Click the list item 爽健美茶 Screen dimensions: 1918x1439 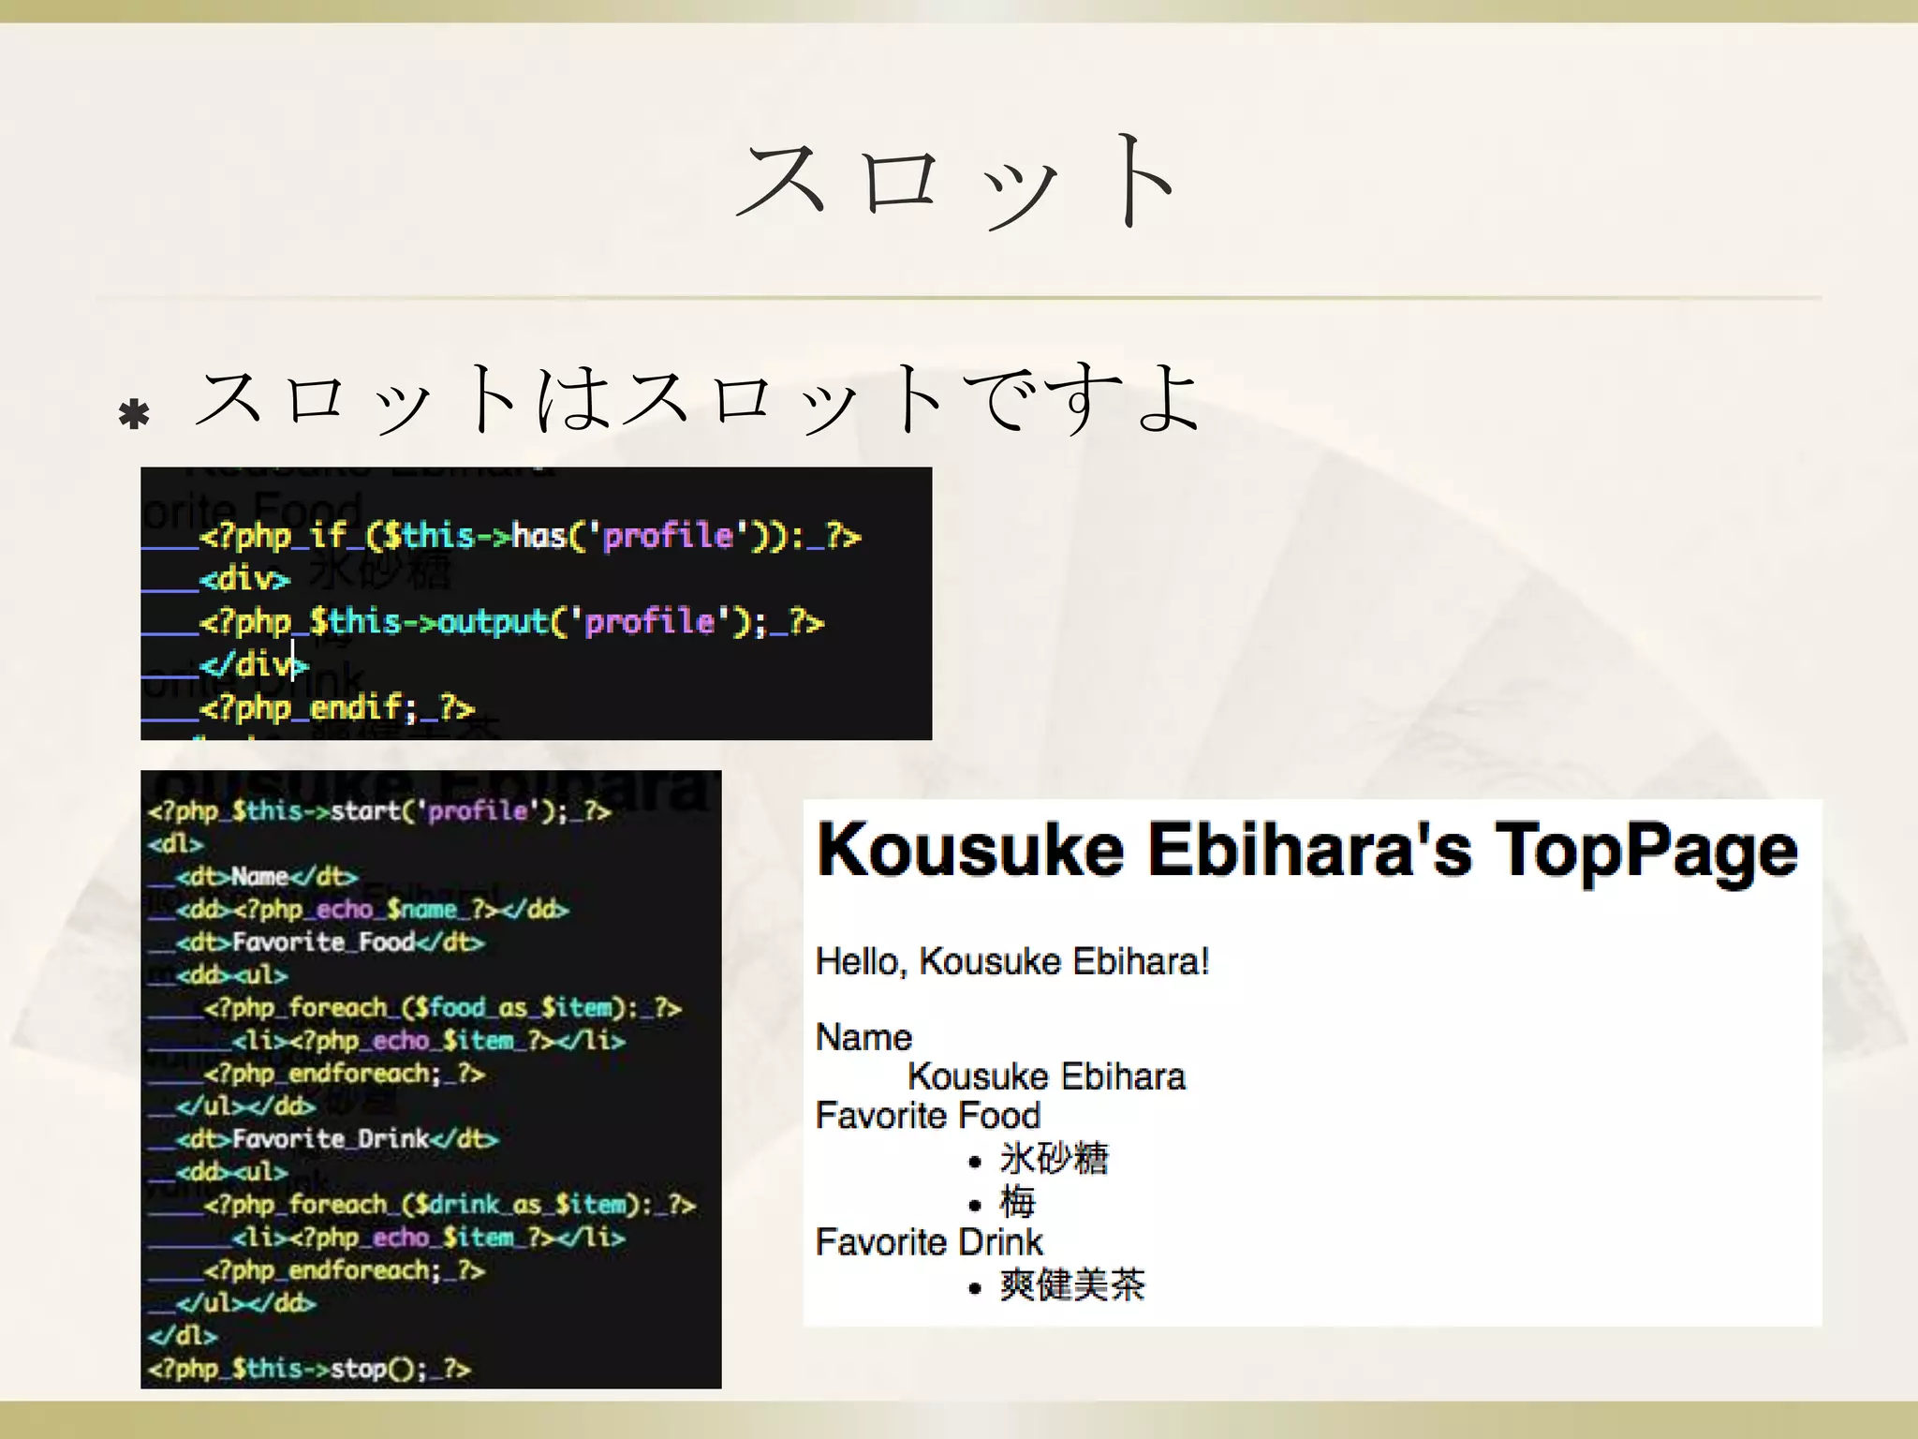pyautogui.click(x=1072, y=1285)
